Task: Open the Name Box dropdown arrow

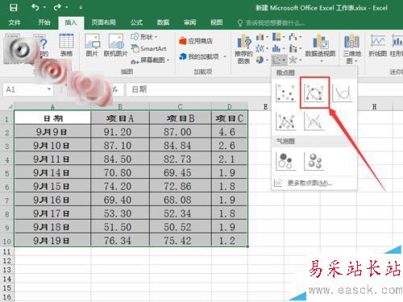Action: click(49, 89)
